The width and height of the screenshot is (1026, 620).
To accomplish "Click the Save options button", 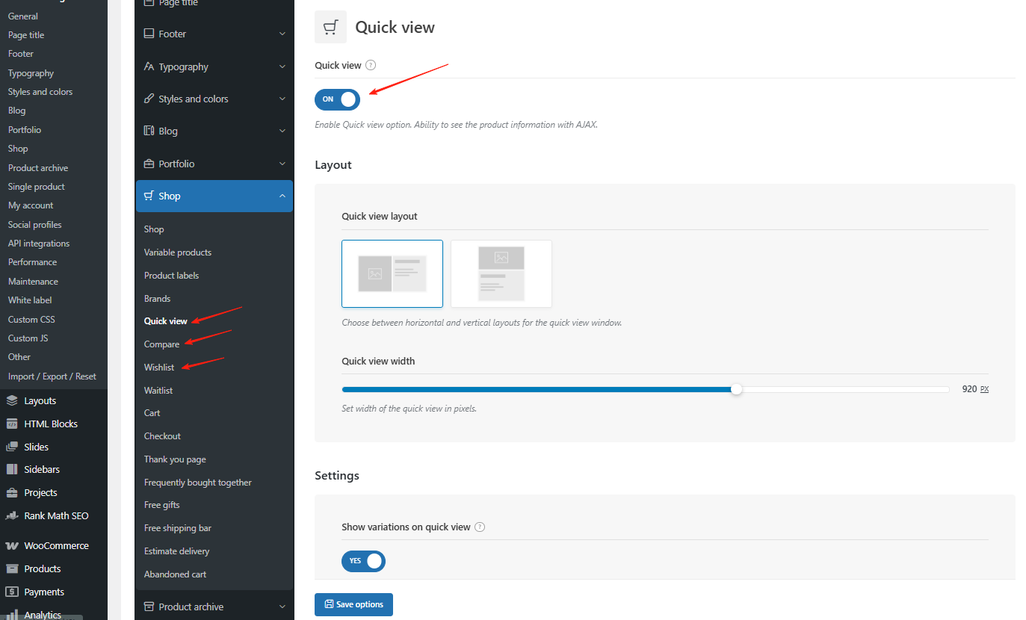I will pos(353,604).
